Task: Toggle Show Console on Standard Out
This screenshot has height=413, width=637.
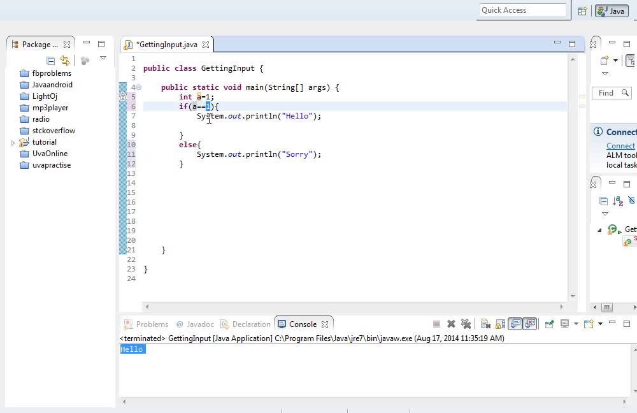Action: click(515, 324)
